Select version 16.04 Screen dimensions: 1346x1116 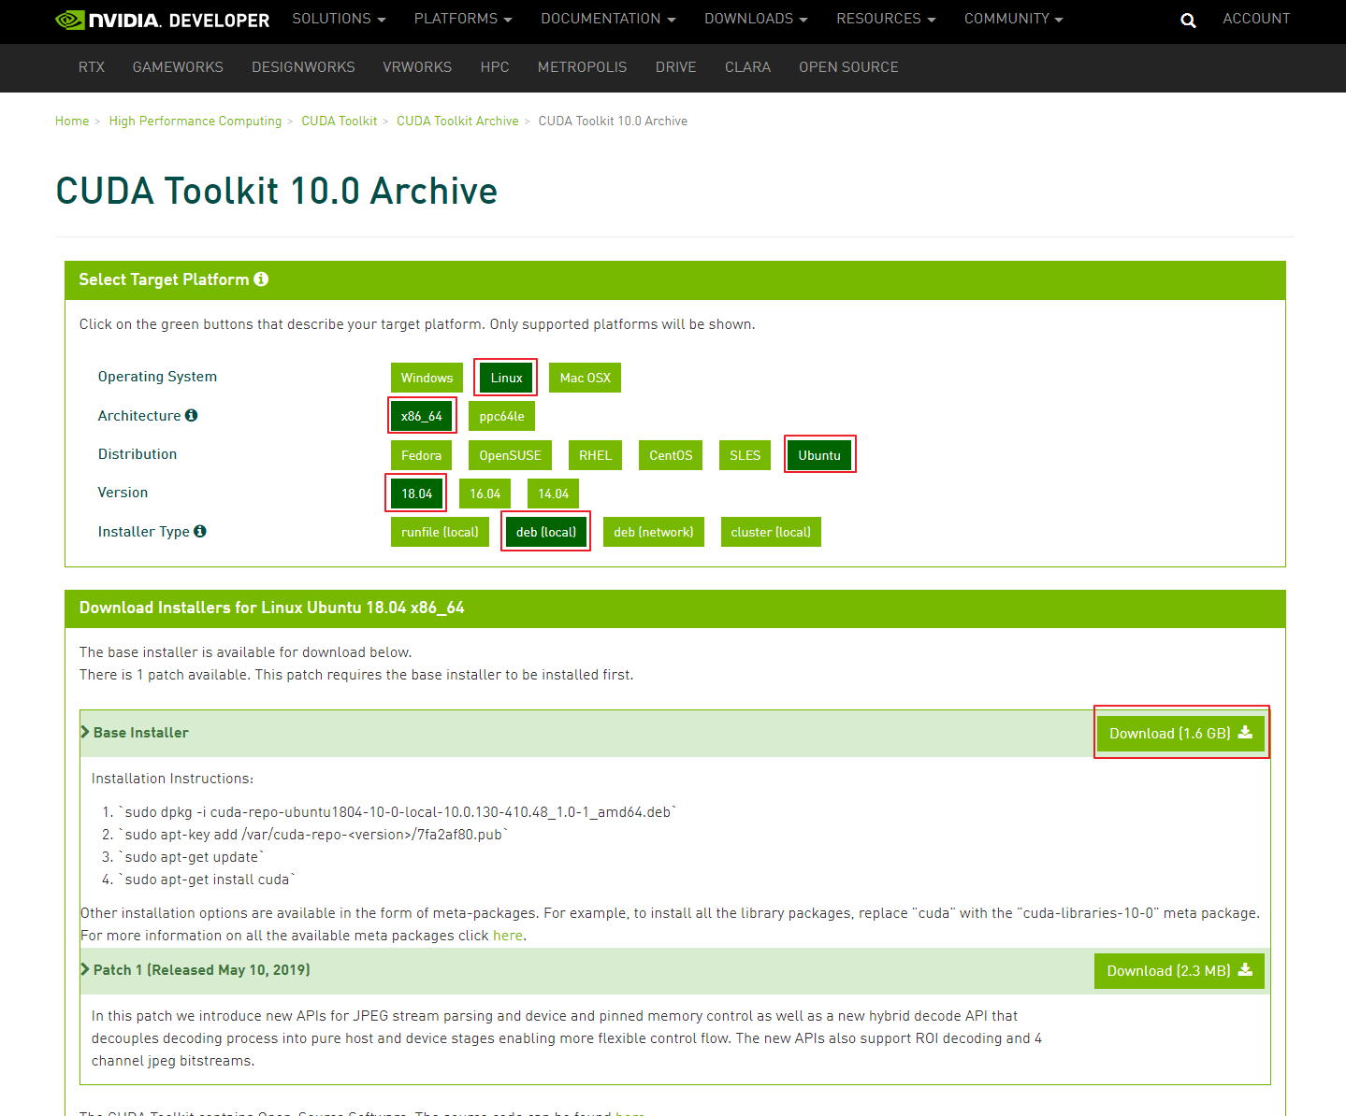(485, 494)
